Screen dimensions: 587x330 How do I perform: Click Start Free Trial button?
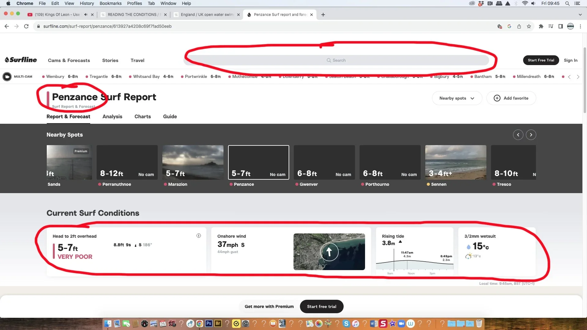pos(541,60)
